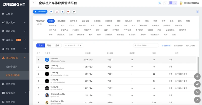The height and width of the screenshot is (105, 202).
Task: Switch to the 日榜 tab
Action: 41,45
